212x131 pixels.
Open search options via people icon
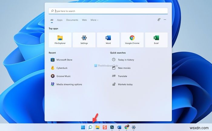(159, 20)
